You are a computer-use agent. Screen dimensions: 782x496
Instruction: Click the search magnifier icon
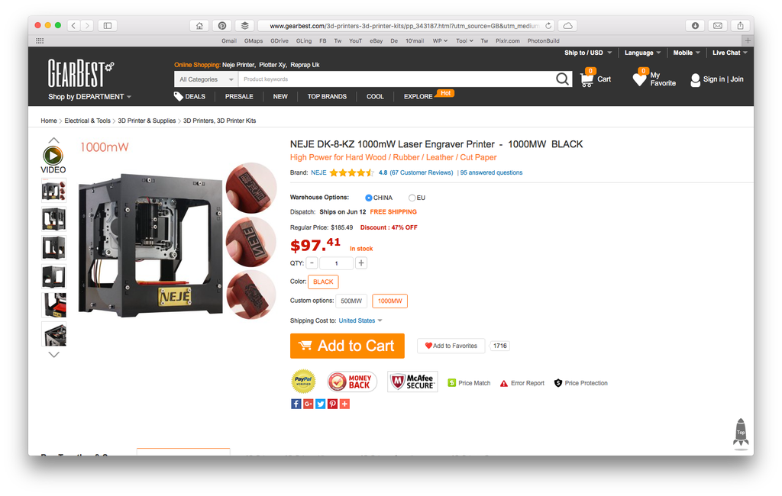[x=562, y=79]
